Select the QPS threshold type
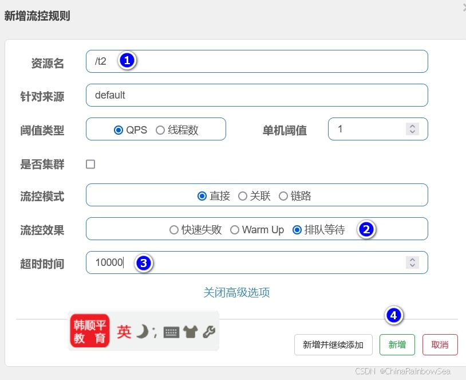Image resolution: width=466 pixels, height=380 pixels. [x=119, y=130]
